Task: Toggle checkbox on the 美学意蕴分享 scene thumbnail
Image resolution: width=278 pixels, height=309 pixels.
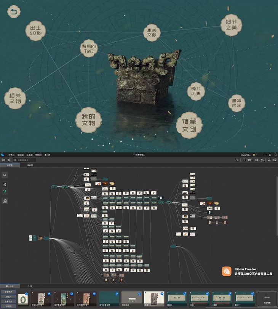Action: pyautogui.click(x=71, y=294)
